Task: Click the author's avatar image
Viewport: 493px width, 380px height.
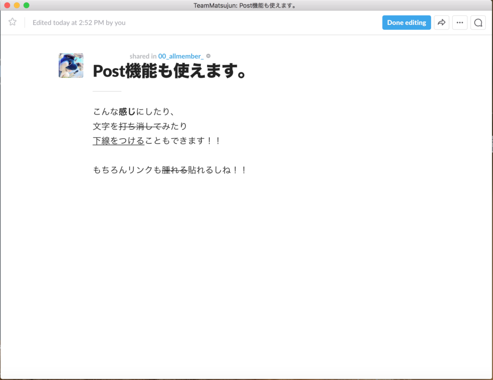Action: click(x=71, y=65)
